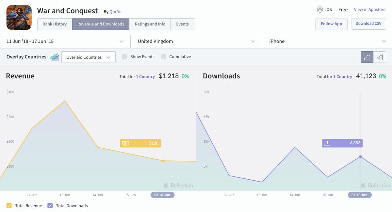Click the Follow App button

331,24
